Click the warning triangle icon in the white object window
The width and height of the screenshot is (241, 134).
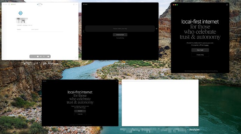(74, 4)
